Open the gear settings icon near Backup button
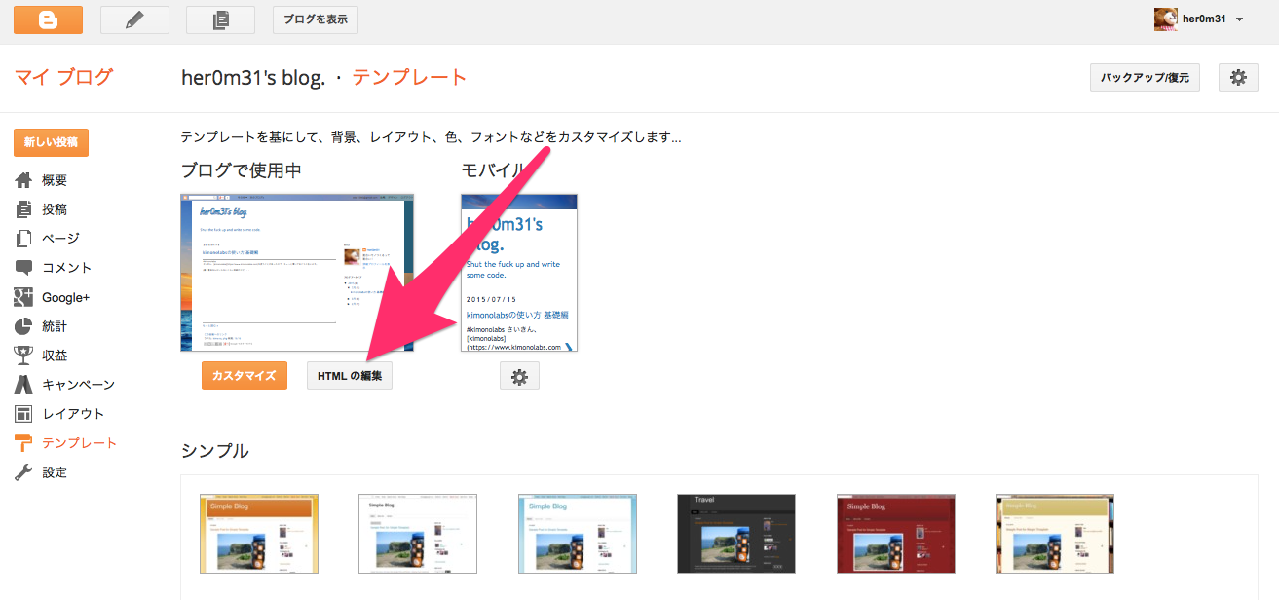This screenshot has height=600, width=1279. point(1238,78)
